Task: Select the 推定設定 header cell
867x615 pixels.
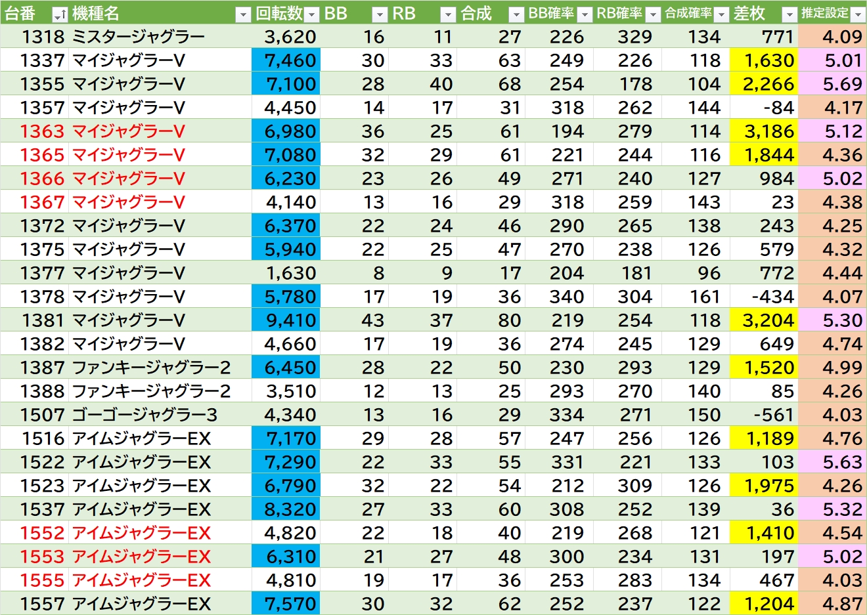Action: pyautogui.click(x=833, y=13)
